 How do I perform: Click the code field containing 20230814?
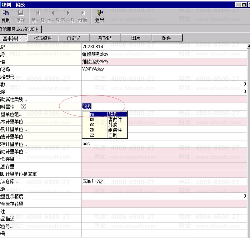pos(164,47)
